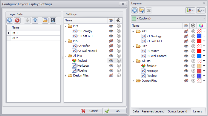This screenshot has height=116, width=208.
Task: Switch to Dumps Legend tab
Action: pos(177,111)
